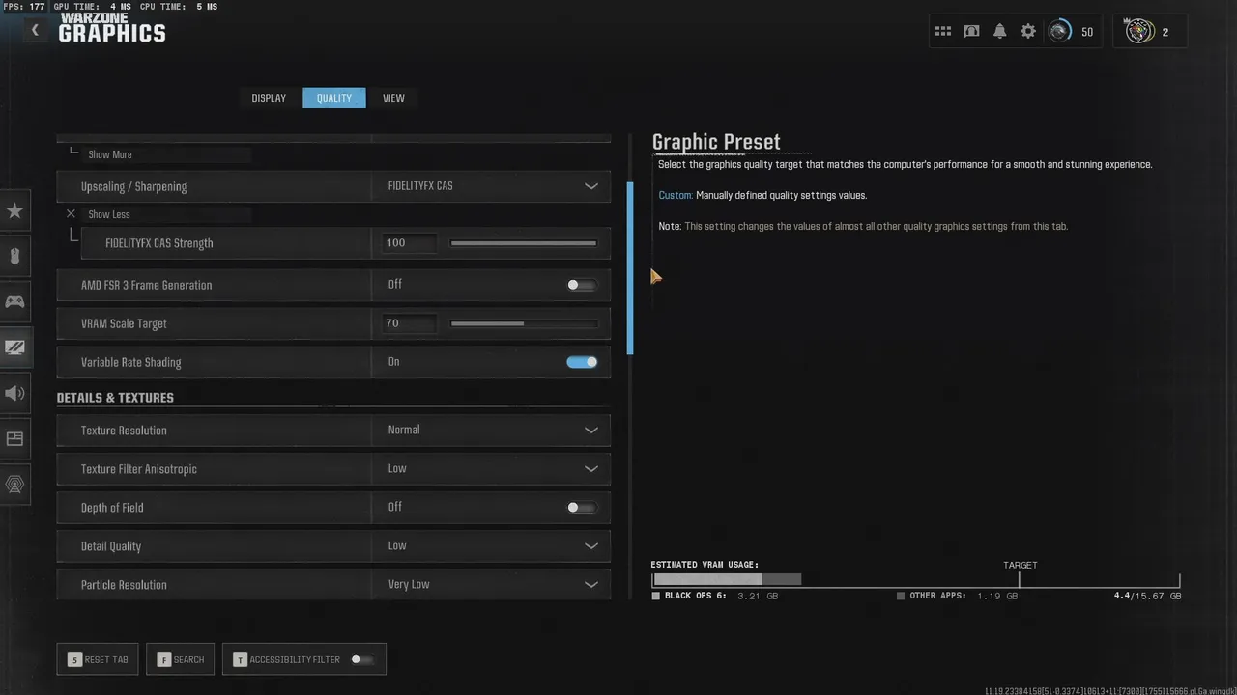
Task: Click the Texture Resolution label
Action: (x=124, y=431)
